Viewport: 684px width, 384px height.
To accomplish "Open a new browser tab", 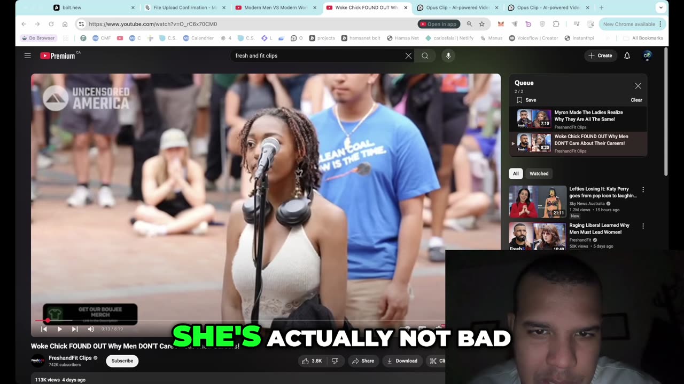I will point(601,7).
